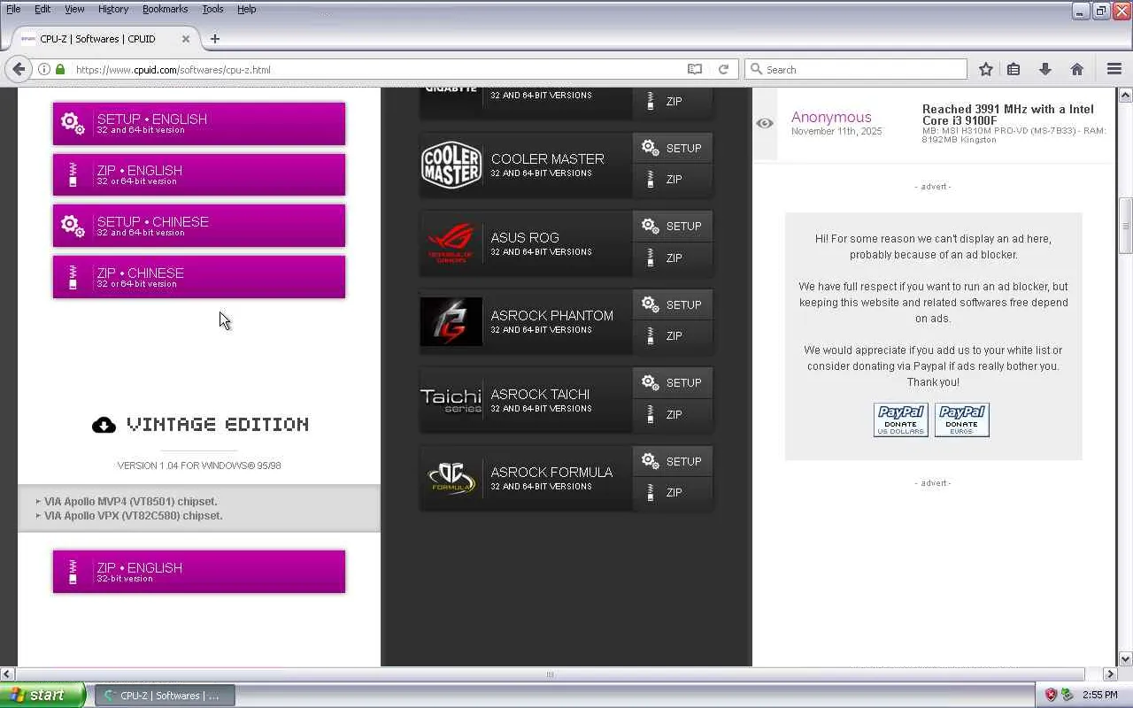Click the Vintage Edition cloud download icon
Screen dimensions: 1133x708
tap(104, 425)
